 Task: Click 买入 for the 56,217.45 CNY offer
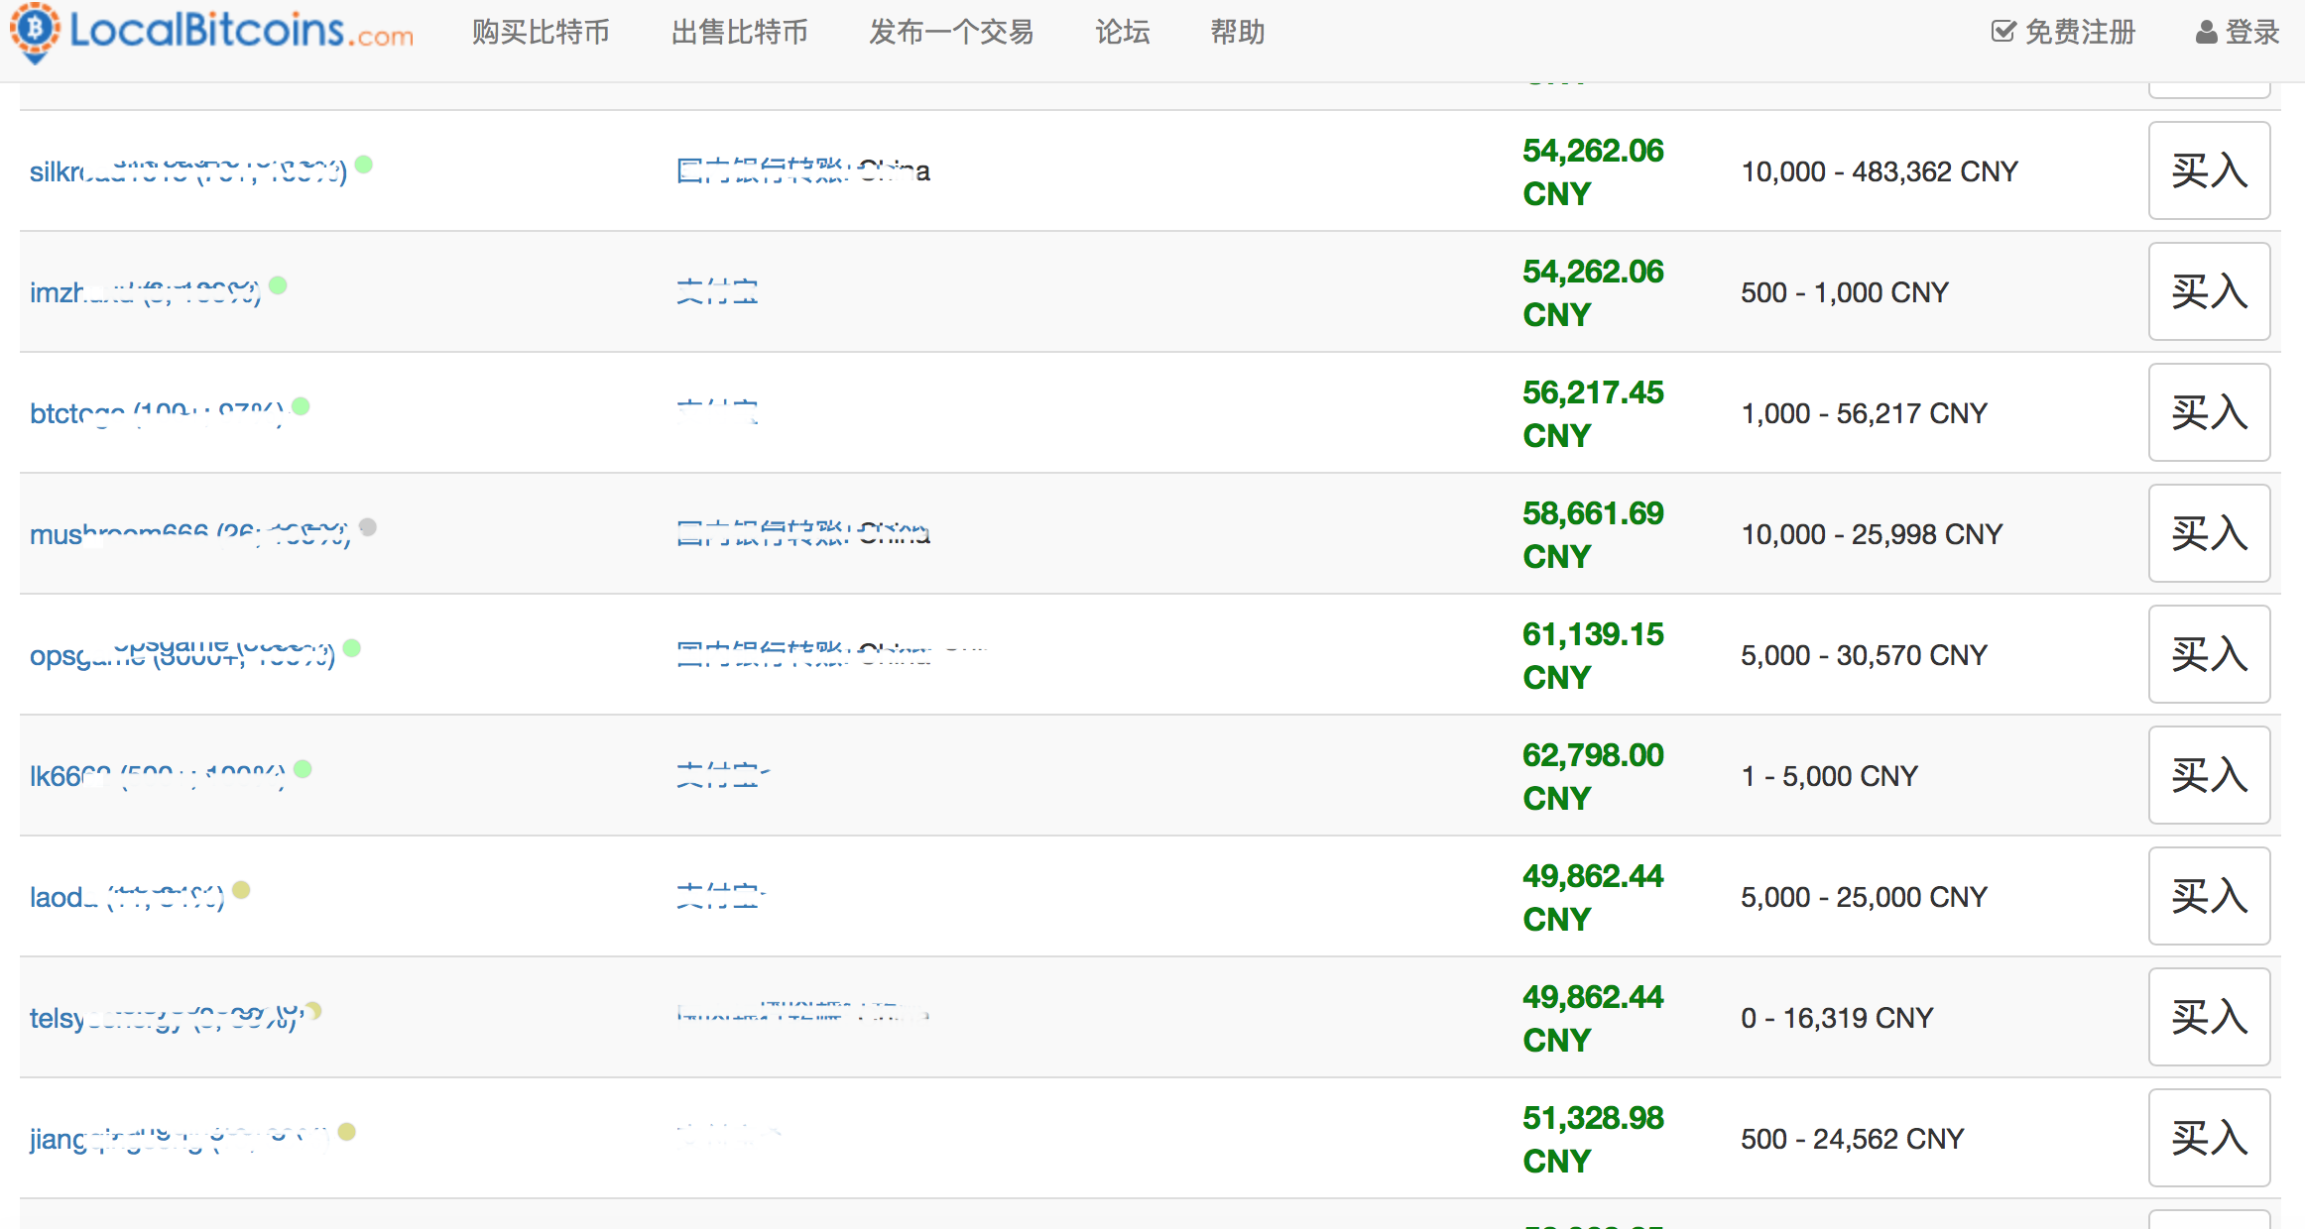click(2209, 412)
